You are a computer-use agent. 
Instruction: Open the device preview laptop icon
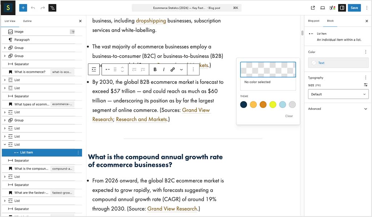coord(323,8)
